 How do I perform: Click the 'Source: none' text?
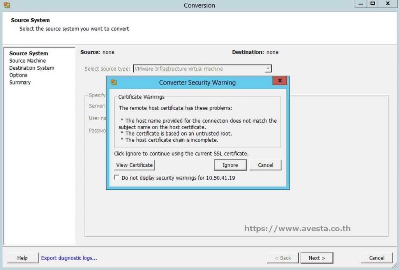[x=97, y=52]
